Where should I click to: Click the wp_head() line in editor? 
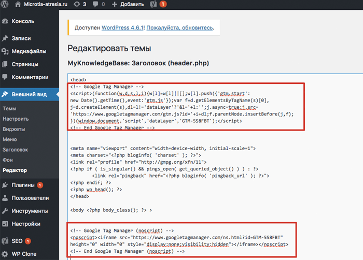(x=96, y=190)
